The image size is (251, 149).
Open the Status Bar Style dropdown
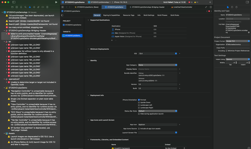158,111
